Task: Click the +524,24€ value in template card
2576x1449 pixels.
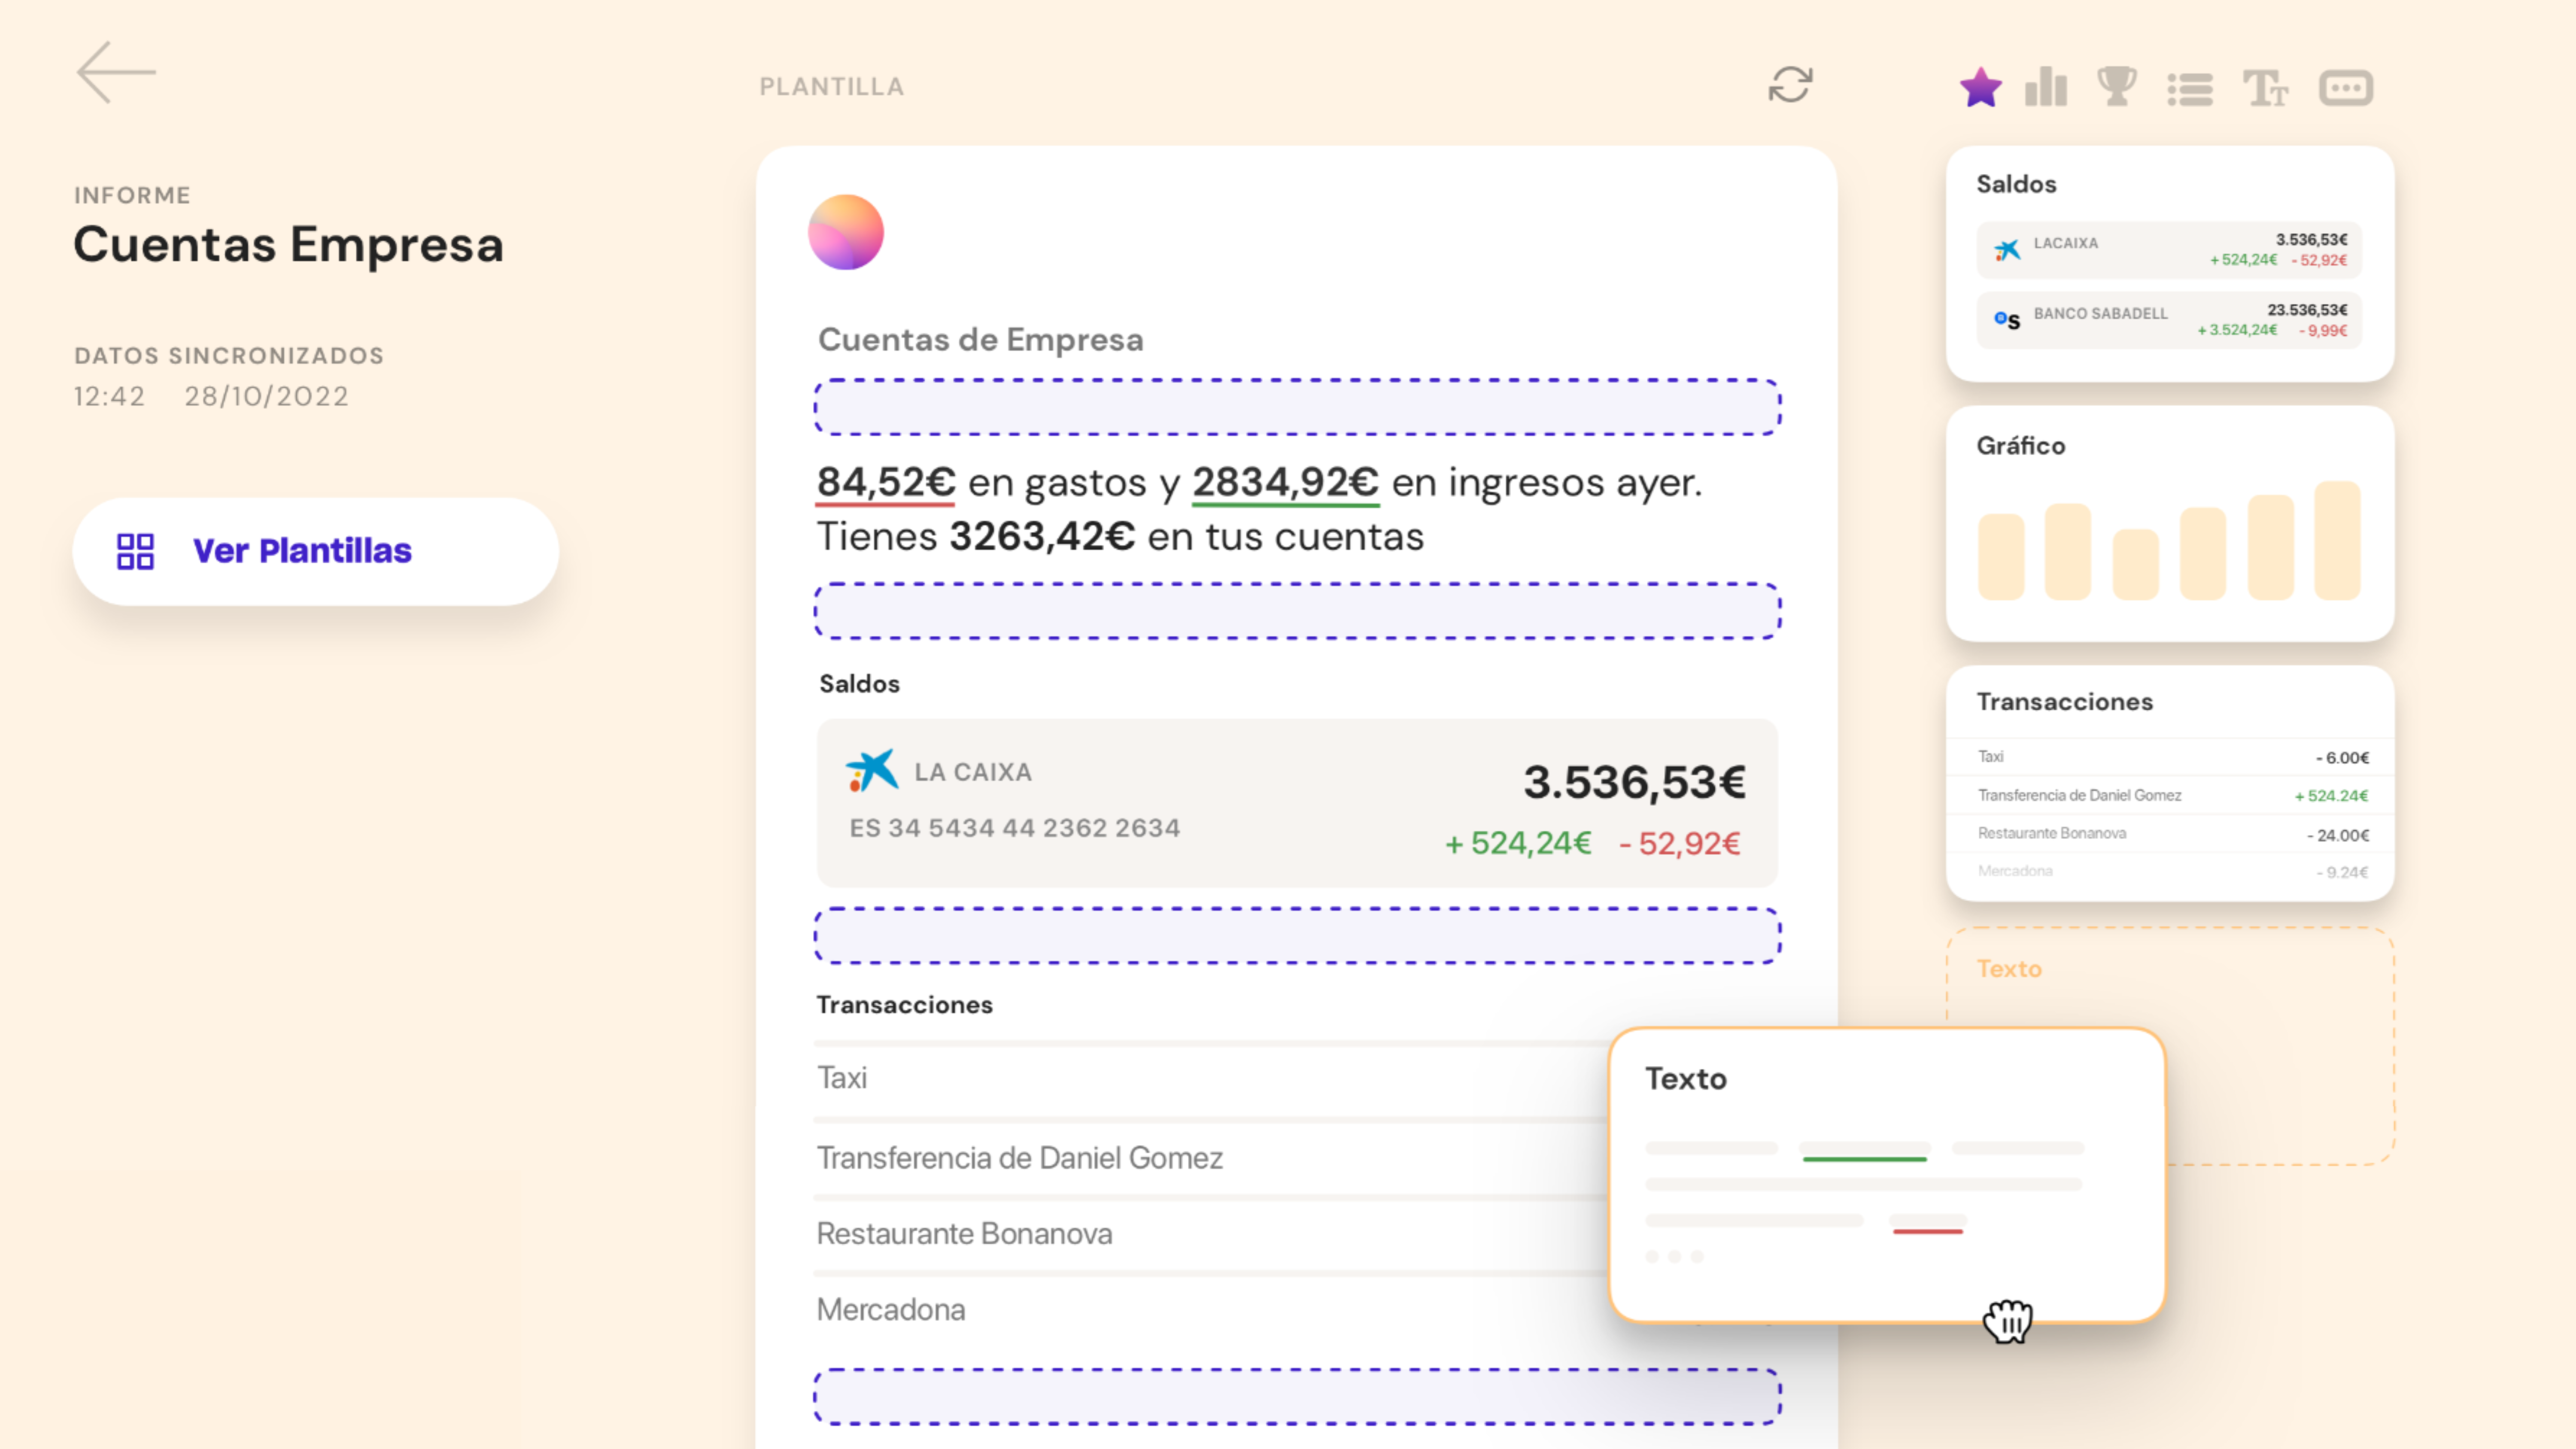Action: point(1518,844)
